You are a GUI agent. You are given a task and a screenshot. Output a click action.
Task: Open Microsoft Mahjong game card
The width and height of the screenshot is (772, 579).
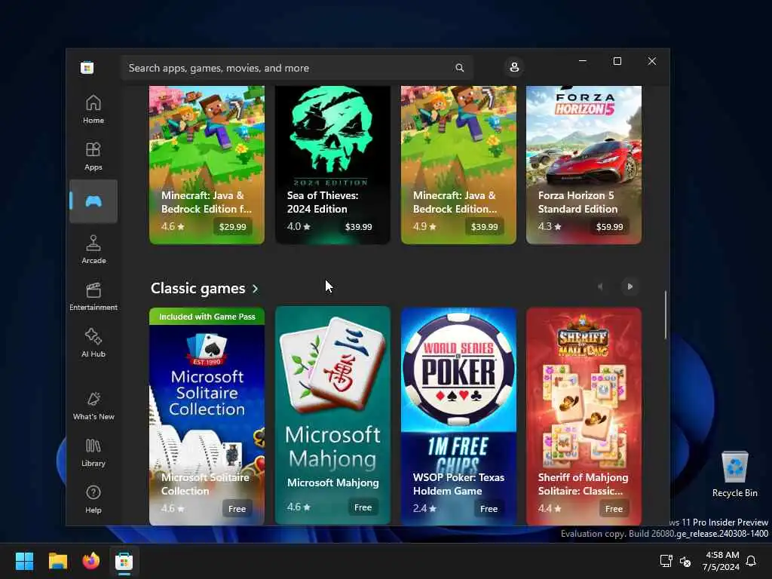[332, 416]
